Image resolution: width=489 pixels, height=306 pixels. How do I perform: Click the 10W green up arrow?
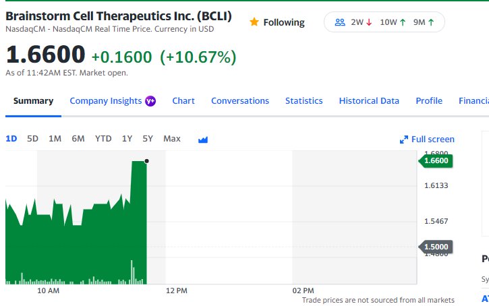tap(403, 22)
